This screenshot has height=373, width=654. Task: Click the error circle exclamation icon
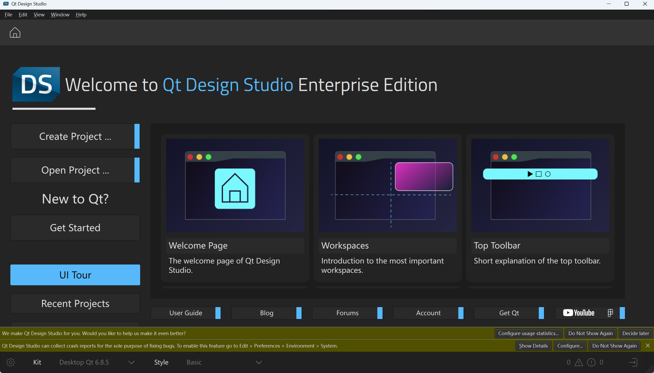coord(591,362)
